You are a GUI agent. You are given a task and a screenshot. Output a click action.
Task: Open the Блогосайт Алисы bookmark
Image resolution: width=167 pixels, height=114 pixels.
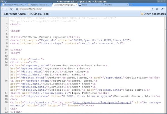pos(14,14)
